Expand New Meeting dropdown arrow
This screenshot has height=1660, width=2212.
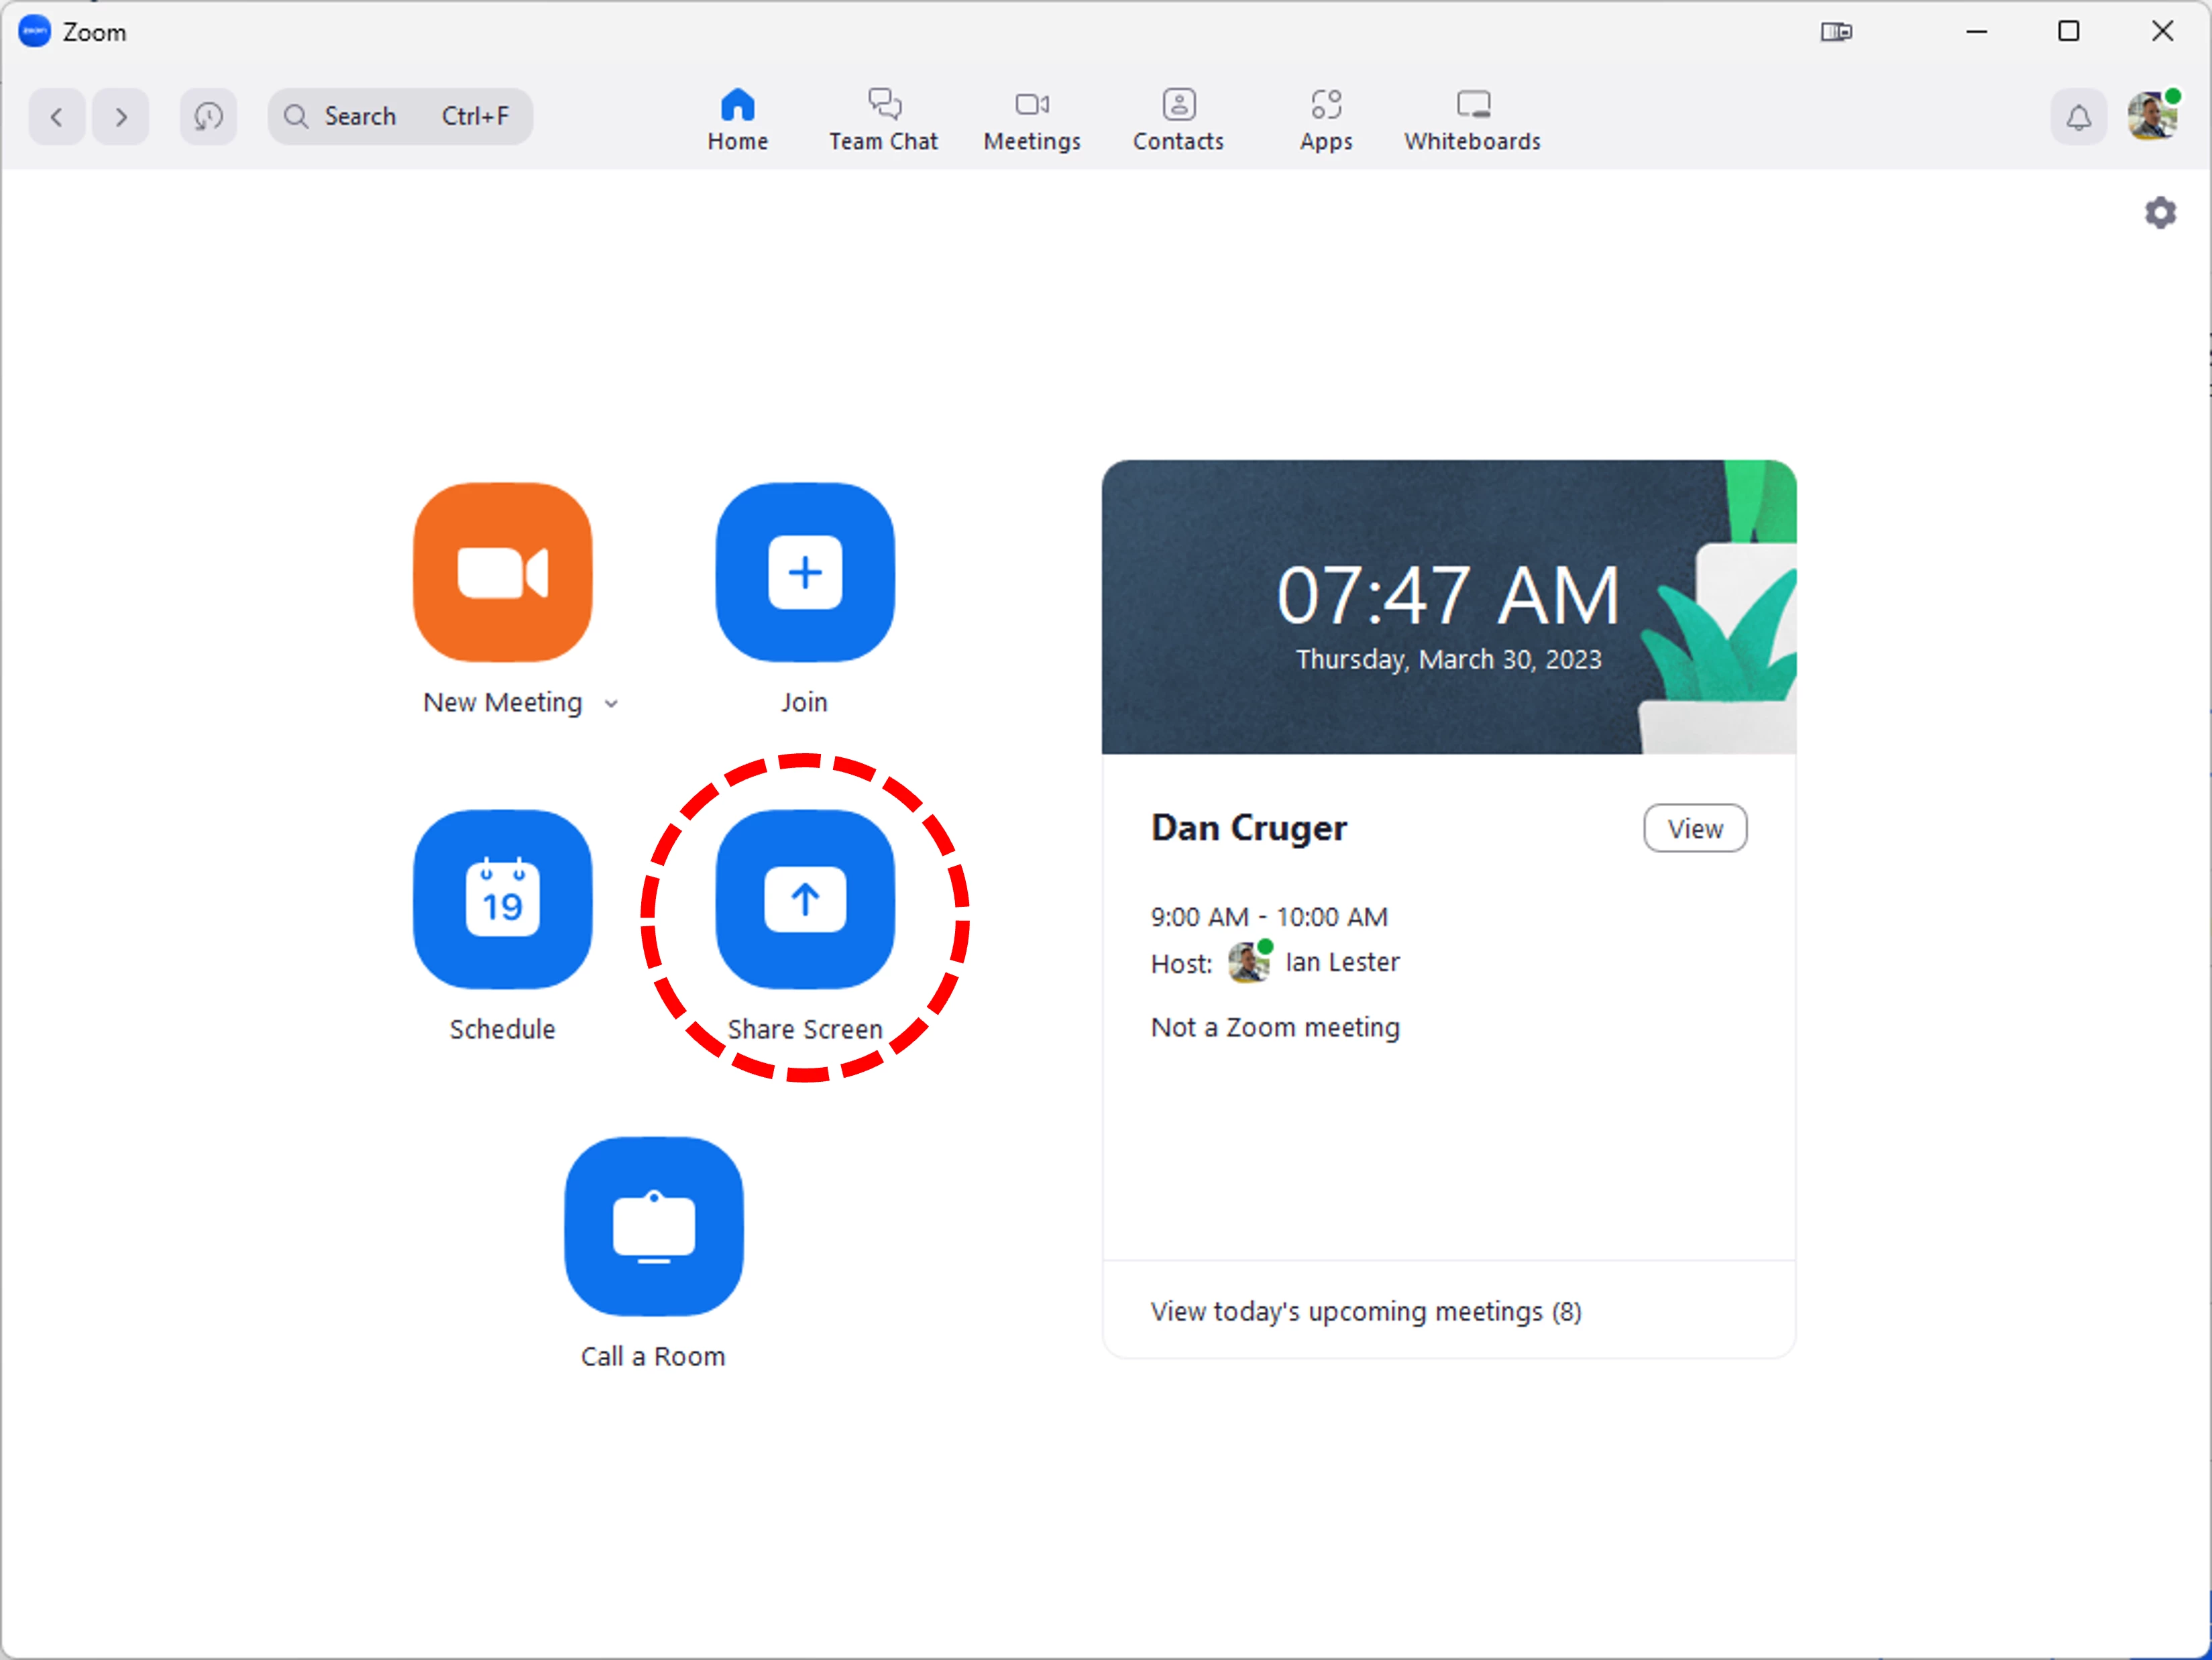click(611, 704)
